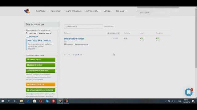Open the Мой первый список list
This screenshot has width=197, height=110.
pyautogui.click(x=74, y=39)
